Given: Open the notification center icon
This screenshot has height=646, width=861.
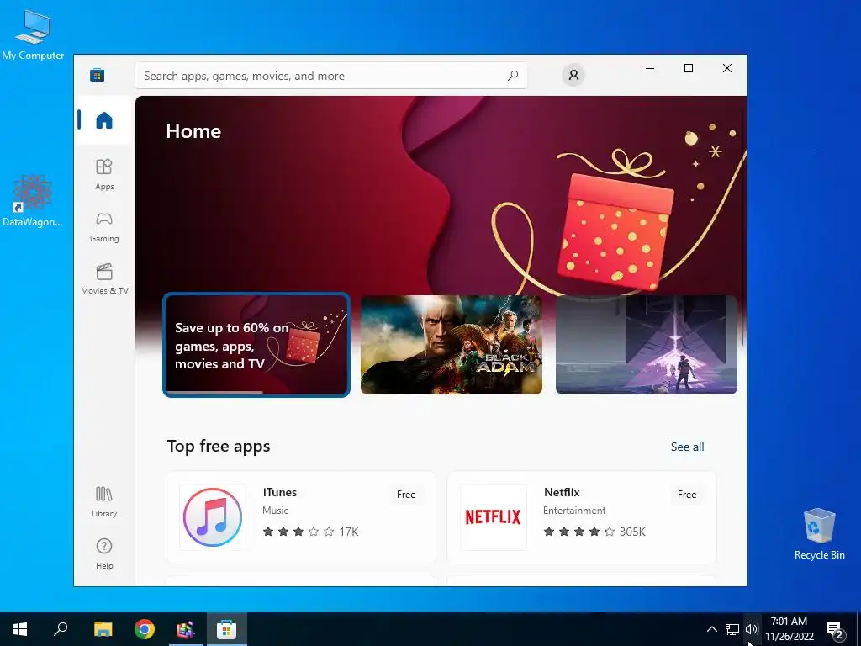Looking at the screenshot, I should [x=835, y=631].
